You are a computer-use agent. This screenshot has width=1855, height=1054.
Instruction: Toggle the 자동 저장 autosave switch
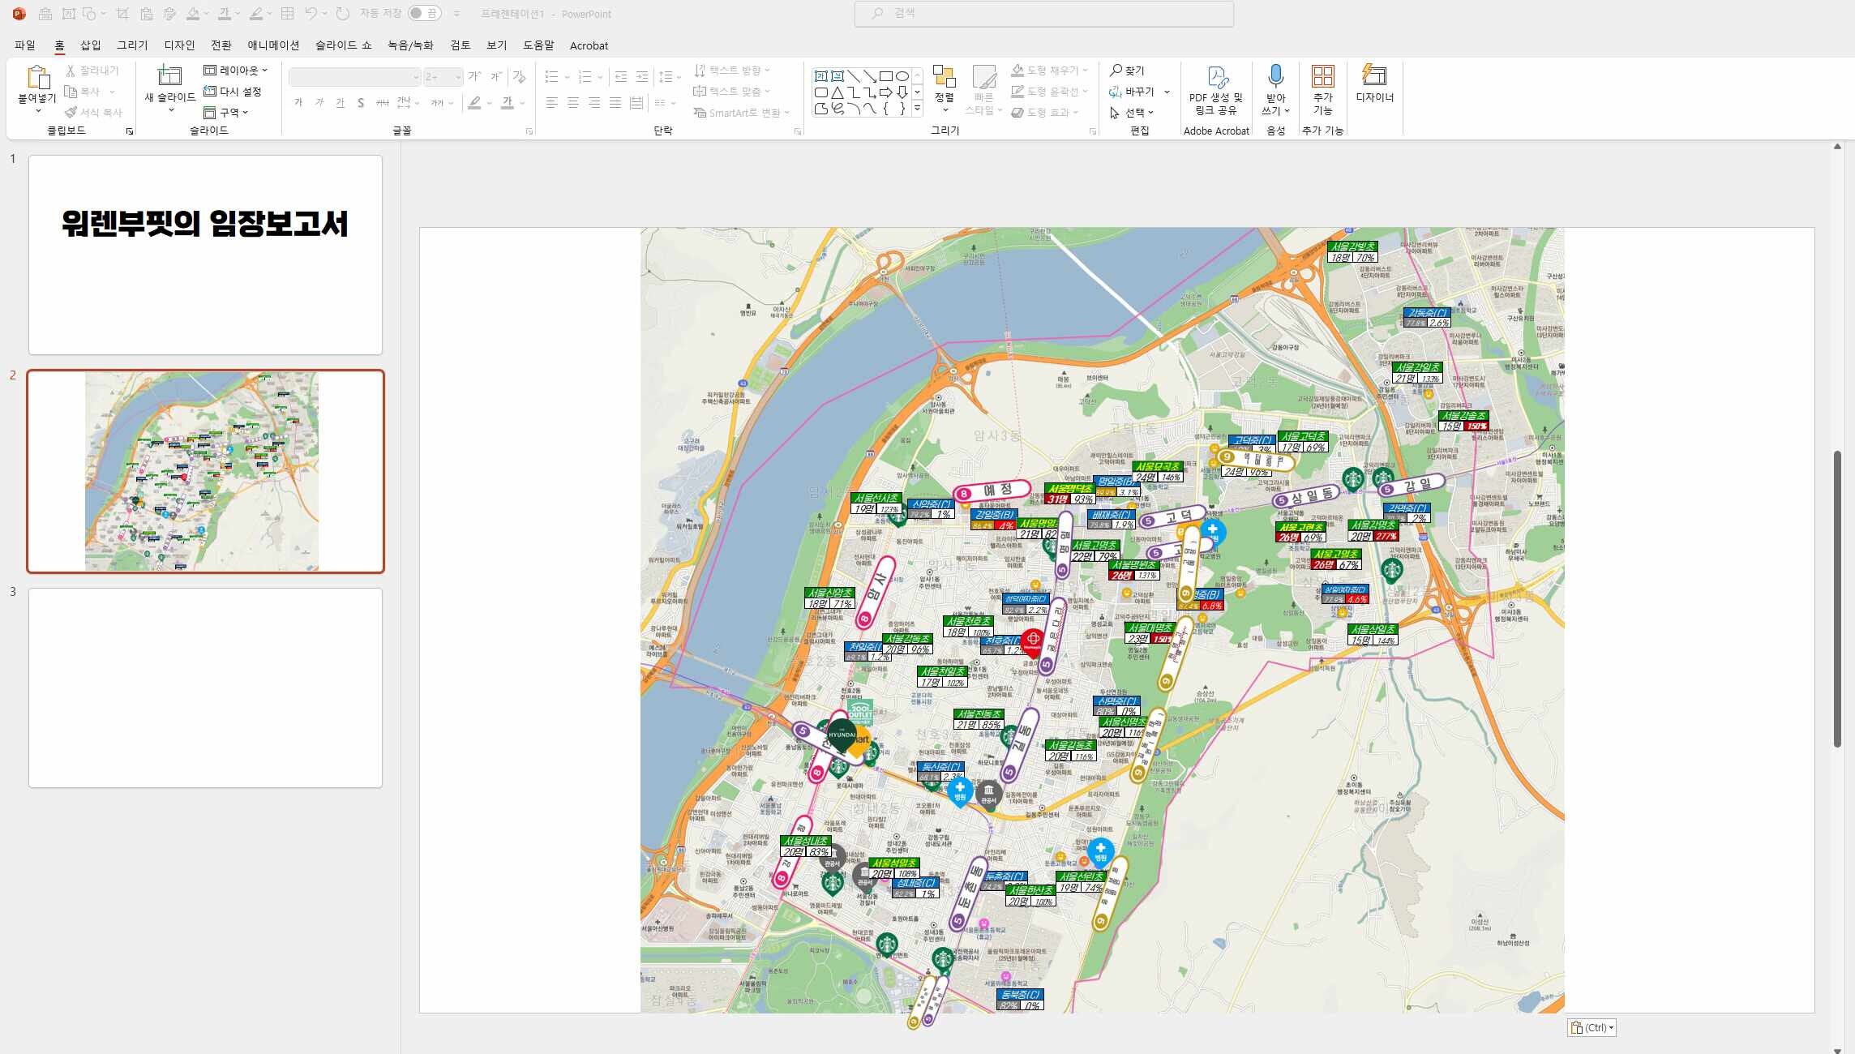tap(425, 13)
